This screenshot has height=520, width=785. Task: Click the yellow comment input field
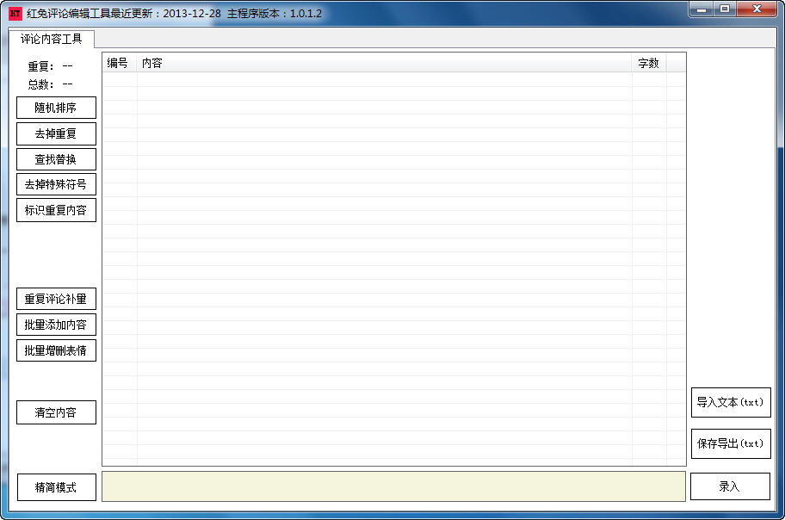point(392,486)
